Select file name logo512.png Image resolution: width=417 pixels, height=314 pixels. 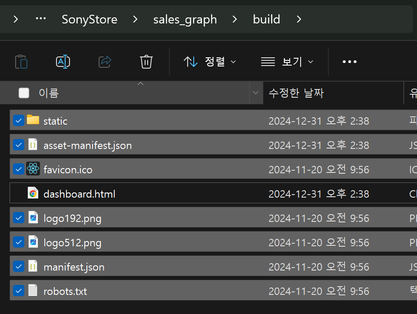click(73, 243)
